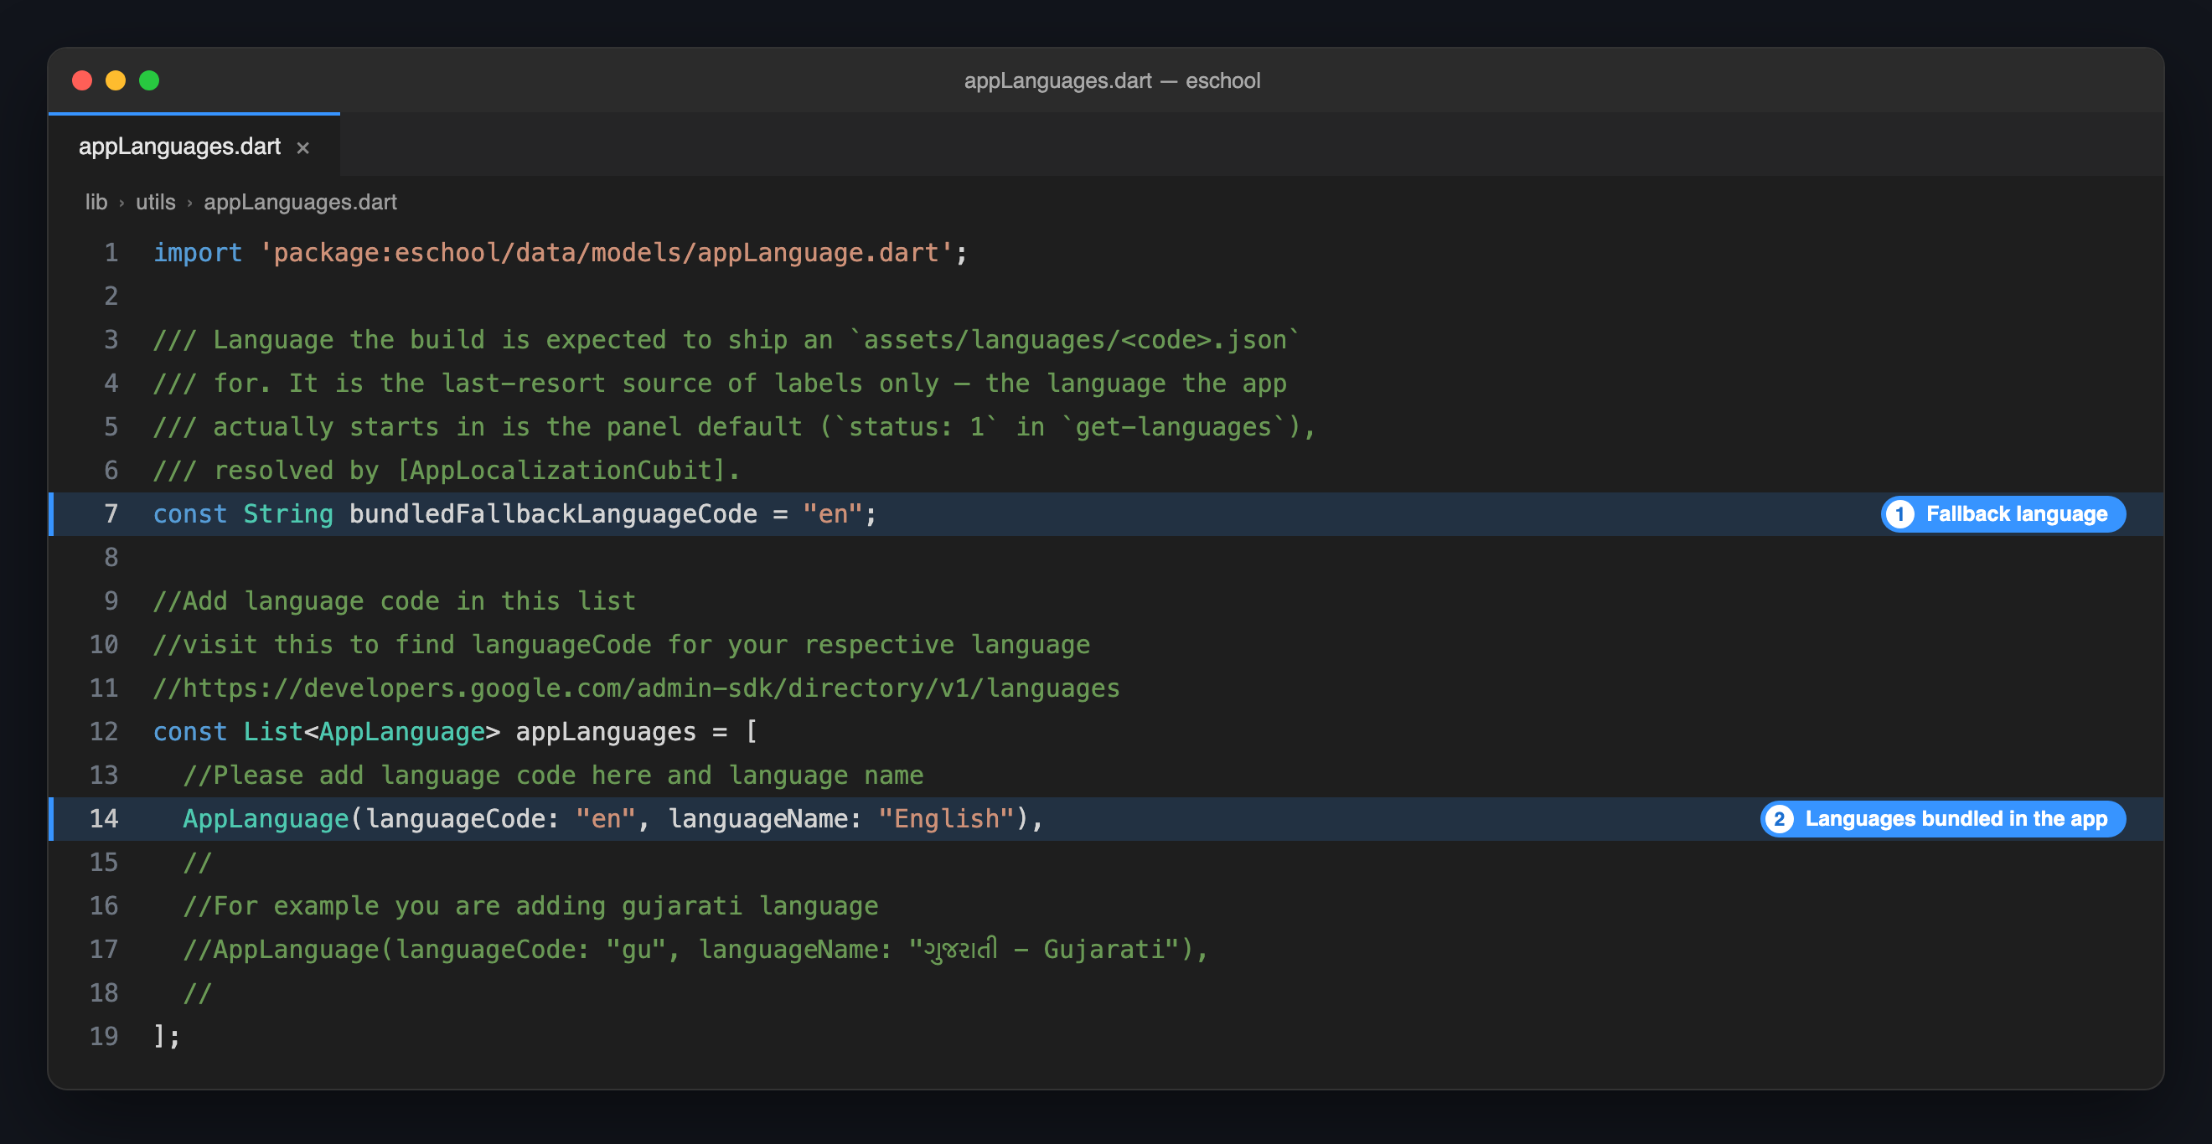Open the developers.google.com languages URL comment
The height and width of the screenshot is (1144, 2212).
point(636,688)
